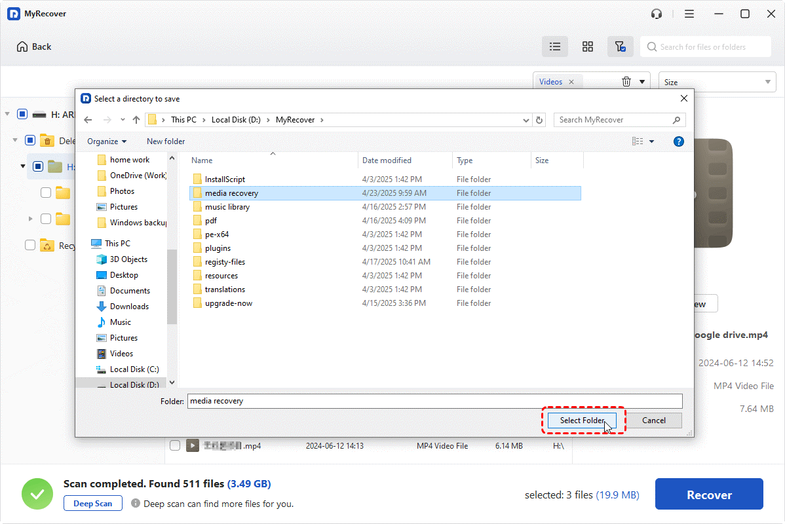
Task: Go up one folder level
Action: (136, 120)
